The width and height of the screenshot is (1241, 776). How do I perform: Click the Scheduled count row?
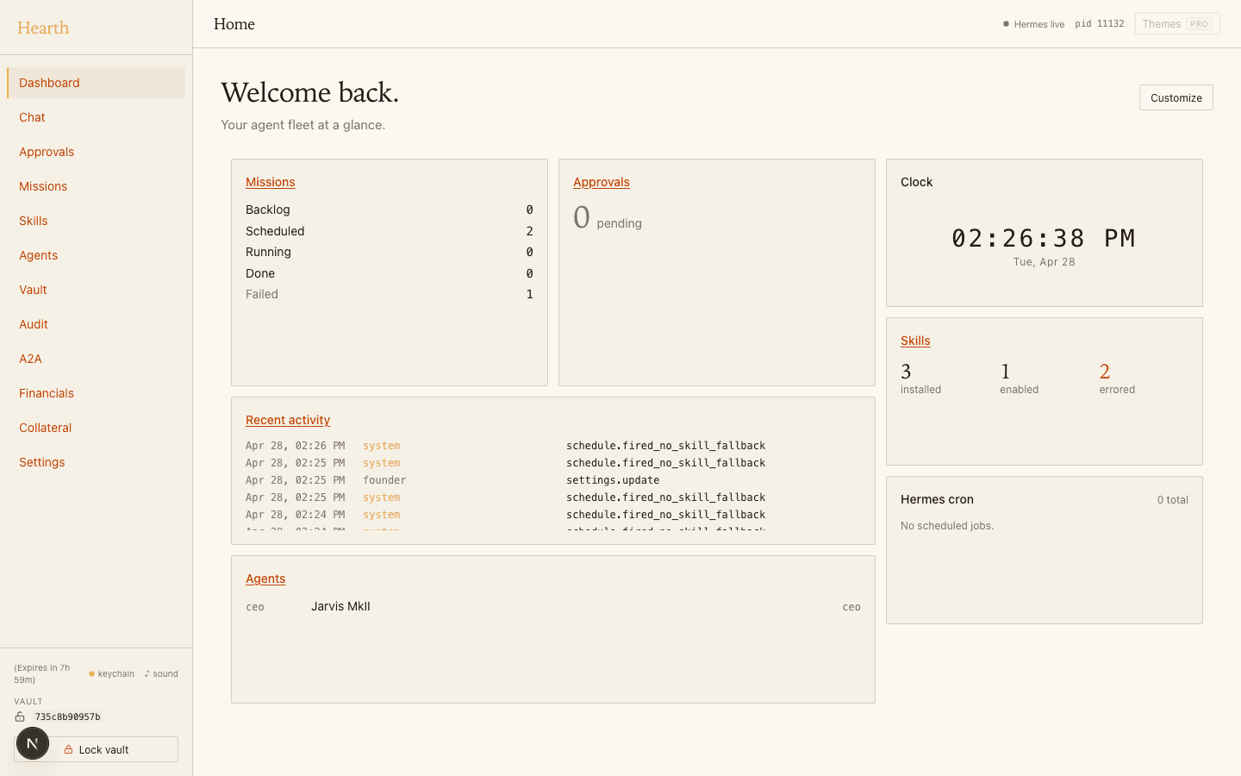390,231
